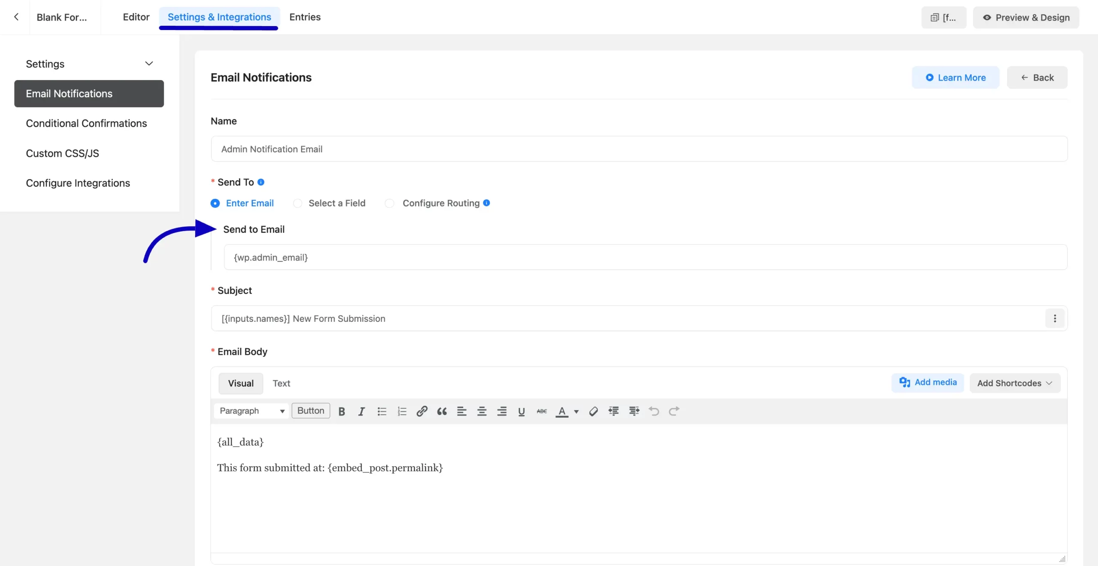This screenshot has height=566, width=1098.
Task: Click the back chevron arrow at top left
Action: (x=16, y=17)
